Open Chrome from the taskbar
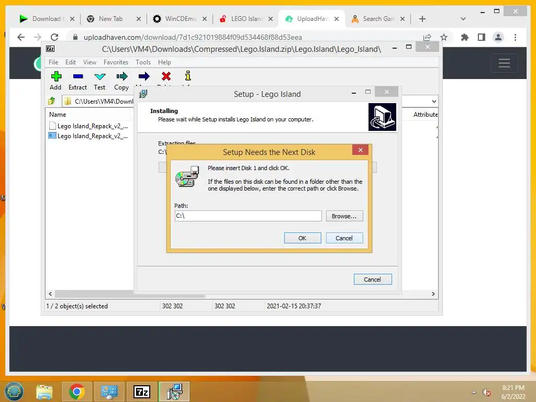This screenshot has height=402, width=536. pyautogui.click(x=76, y=392)
